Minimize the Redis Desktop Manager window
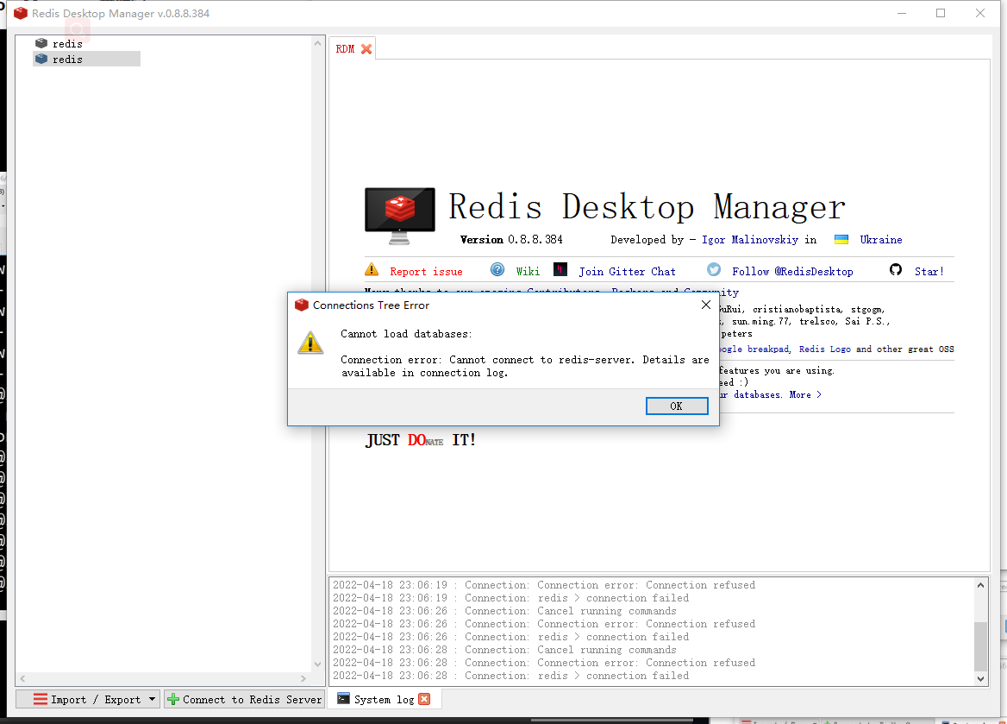The image size is (1007, 724). 902,13
